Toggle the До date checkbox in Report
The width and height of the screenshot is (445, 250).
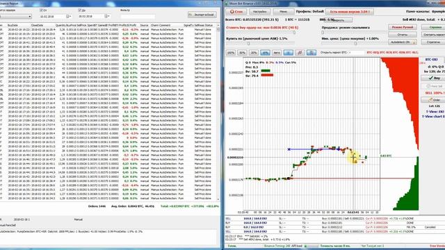[x=80, y=10]
